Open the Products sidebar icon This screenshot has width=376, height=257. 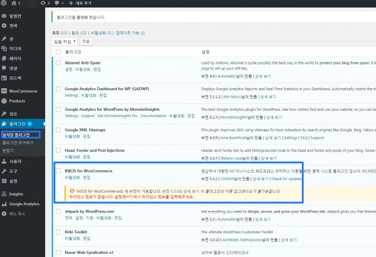click(4, 101)
